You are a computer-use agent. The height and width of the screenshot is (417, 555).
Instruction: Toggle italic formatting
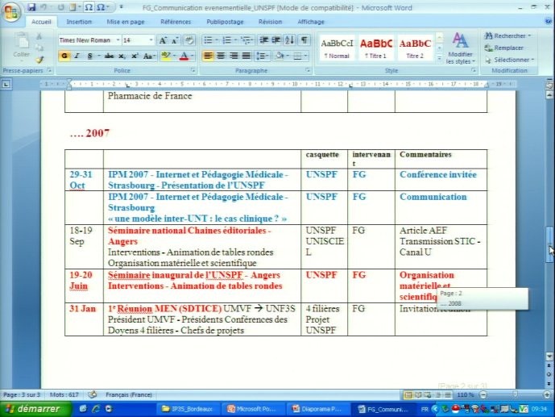(x=77, y=56)
